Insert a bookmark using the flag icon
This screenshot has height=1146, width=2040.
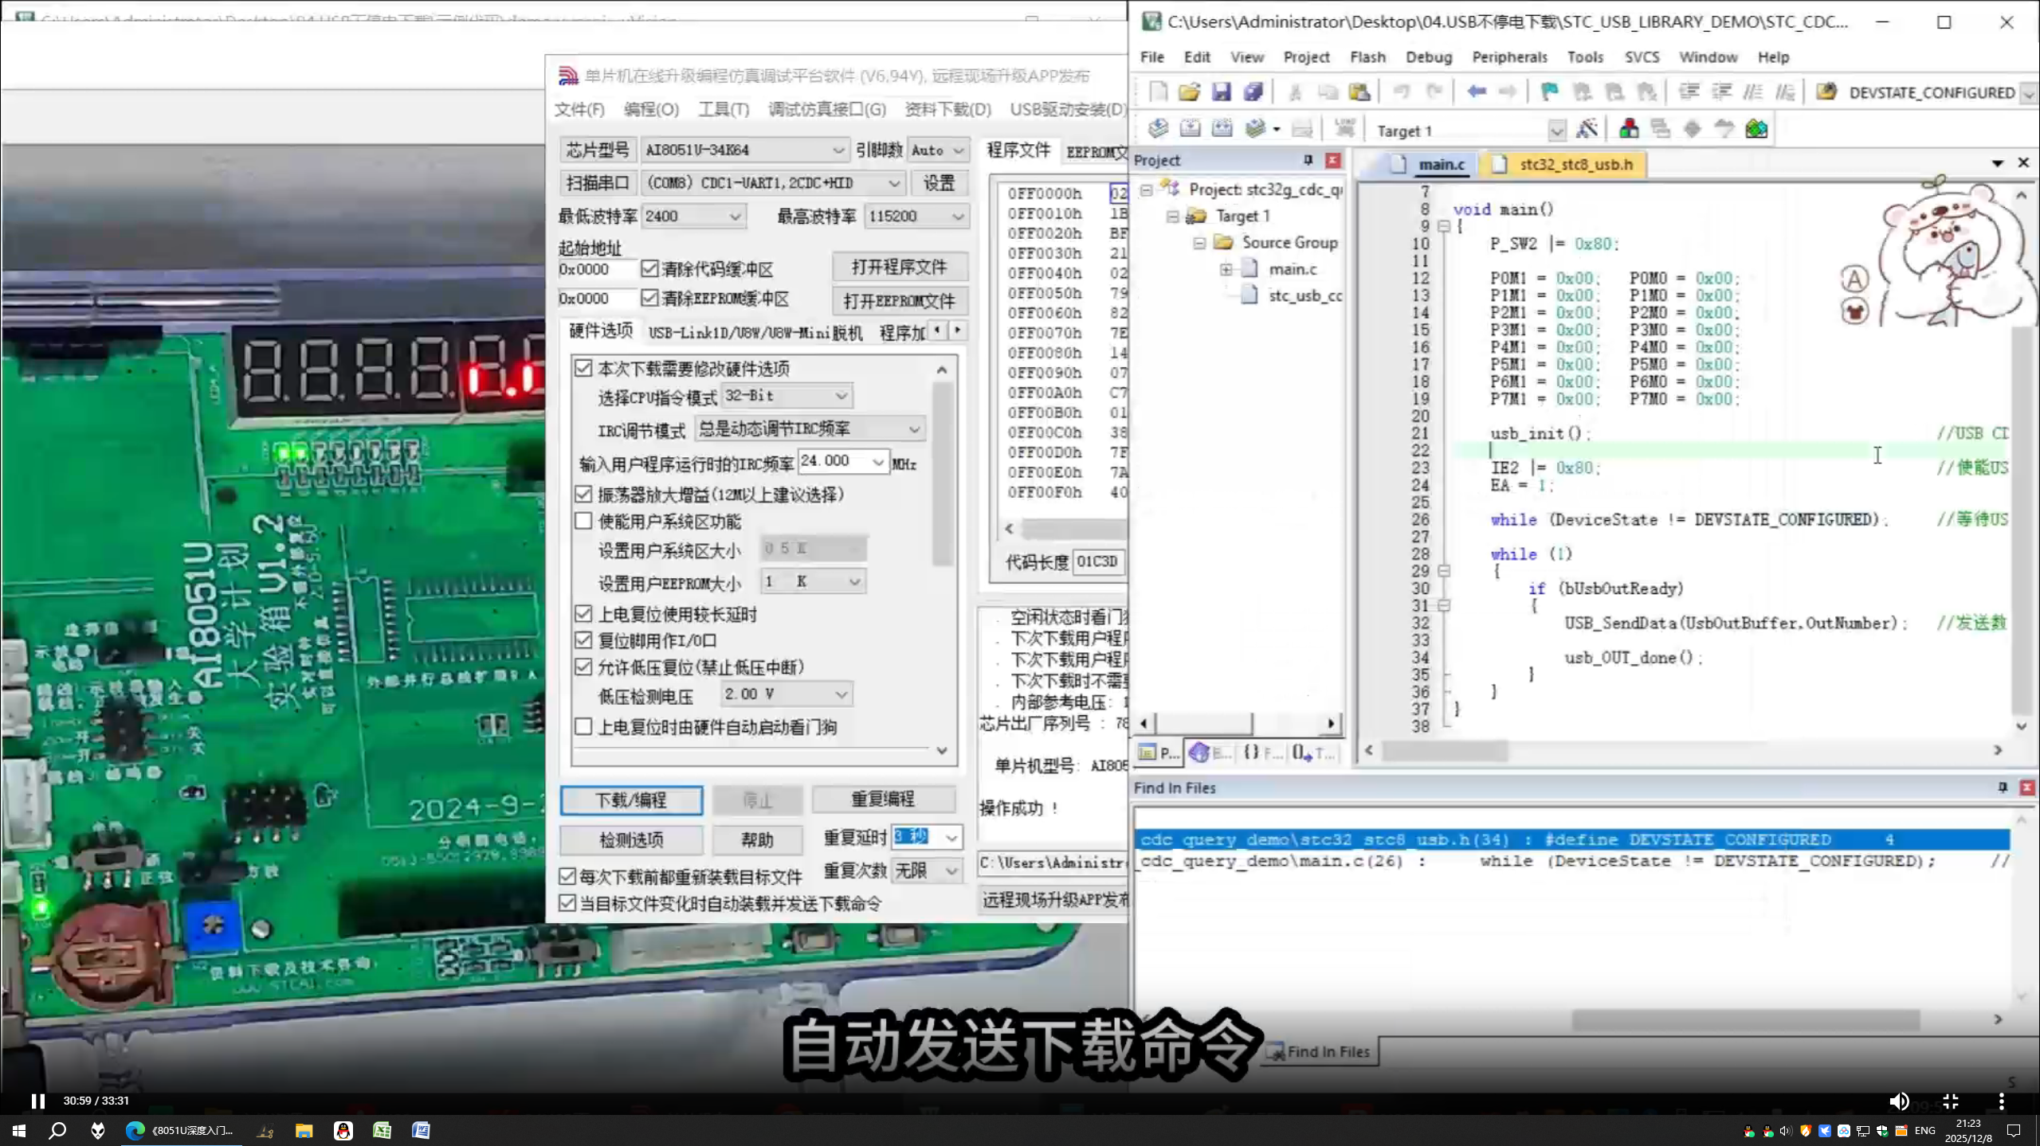point(1549,91)
